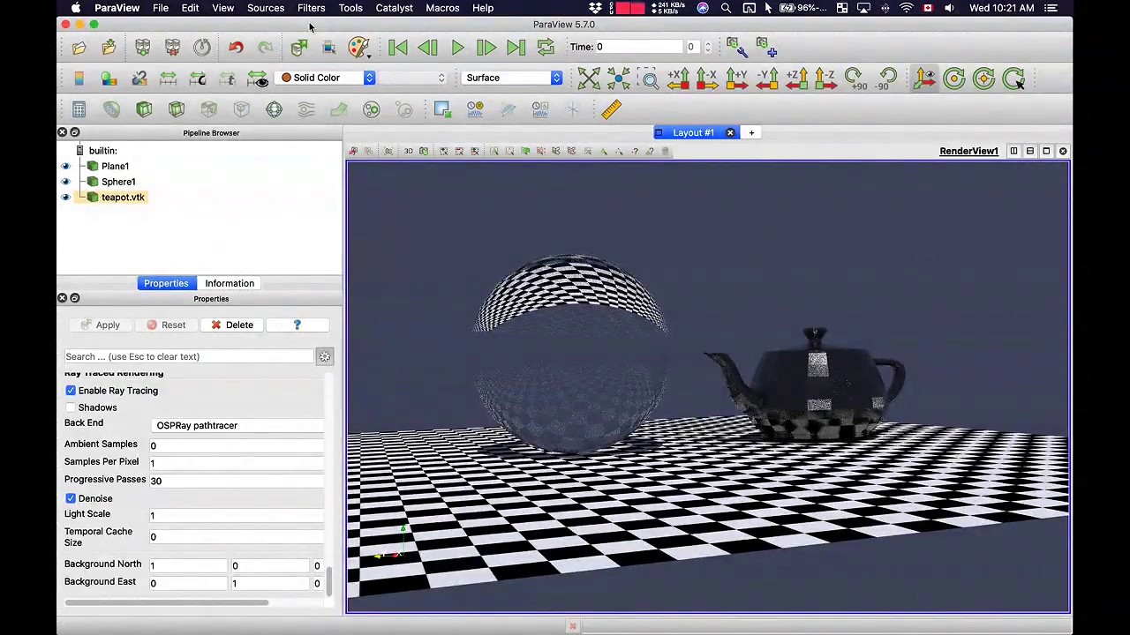Toggle visibility of teapot.vtk
Image resolution: width=1130 pixels, height=635 pixels.
pos(65,198)
